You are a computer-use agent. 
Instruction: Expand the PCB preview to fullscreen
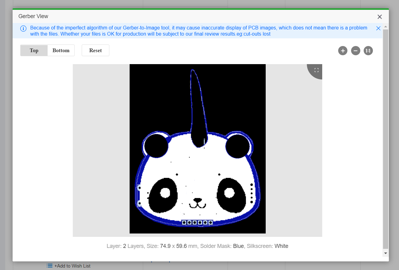coord(316,70)
